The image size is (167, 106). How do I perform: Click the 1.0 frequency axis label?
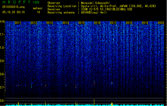coord(2,48)
